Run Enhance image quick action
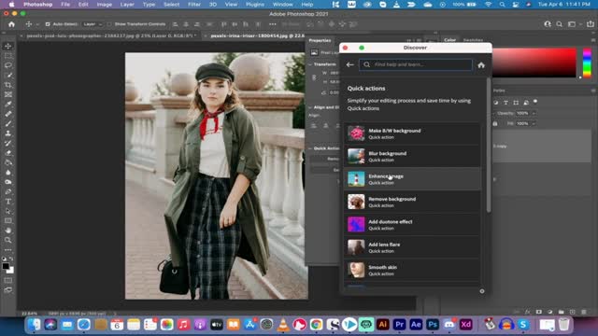The image size is (598, 336). 412,179
